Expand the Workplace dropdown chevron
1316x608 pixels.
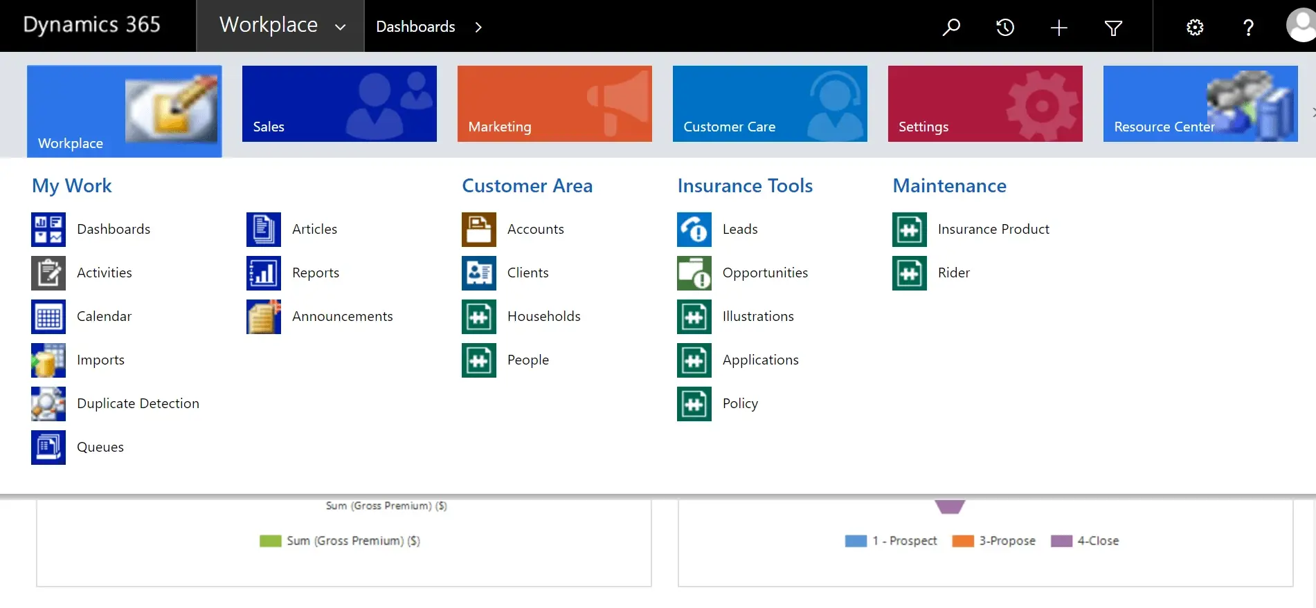tap(340, 28)
